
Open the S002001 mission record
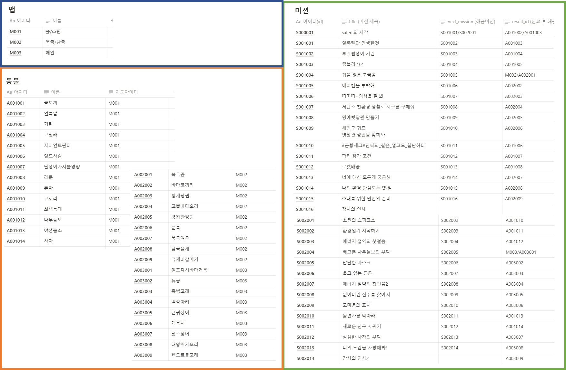[x=305, y=220]
